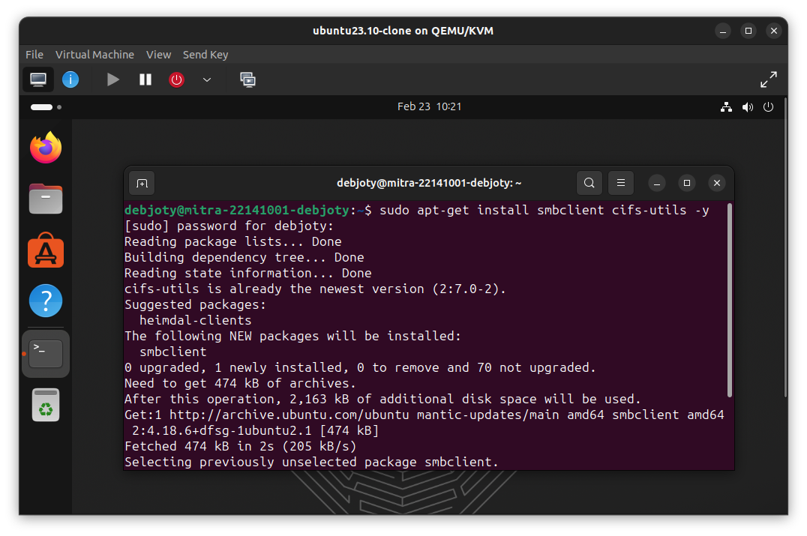Viewport: 807px width, 536px height.
Task: Launch Firefox from the dock
Action: click(46, 148)
